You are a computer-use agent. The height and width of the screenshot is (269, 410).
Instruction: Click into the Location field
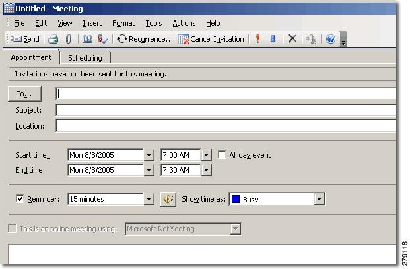(x=226, y=126)
